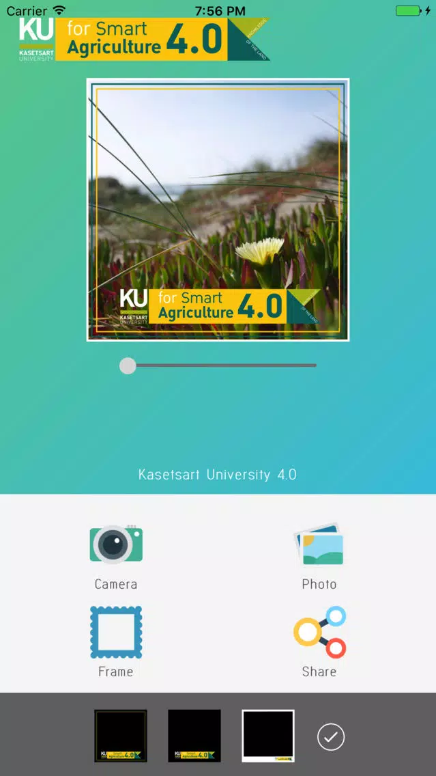Choose the second black frame thumbnail
The width and height of the screenshot is (436, 776).
(194, 736)
